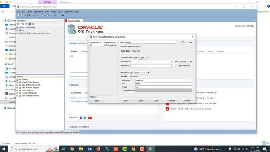Click the Back navigation circle icon
Image resolution: width=270 pixels, height=152 pixels.
tap(42, 15)
